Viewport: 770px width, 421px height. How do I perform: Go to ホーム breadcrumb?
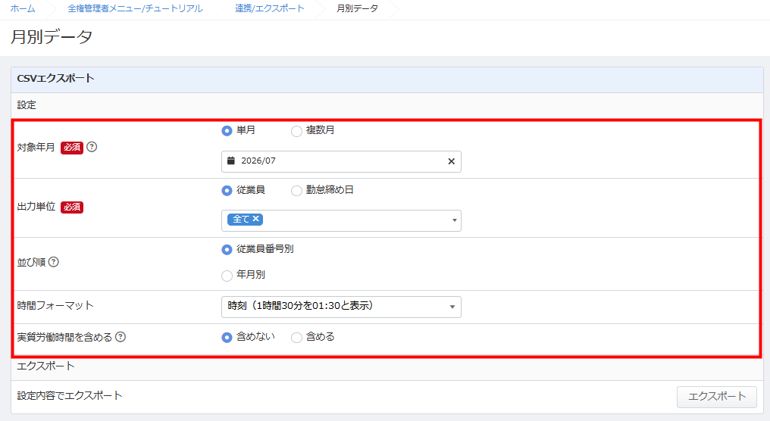[23, 8]
